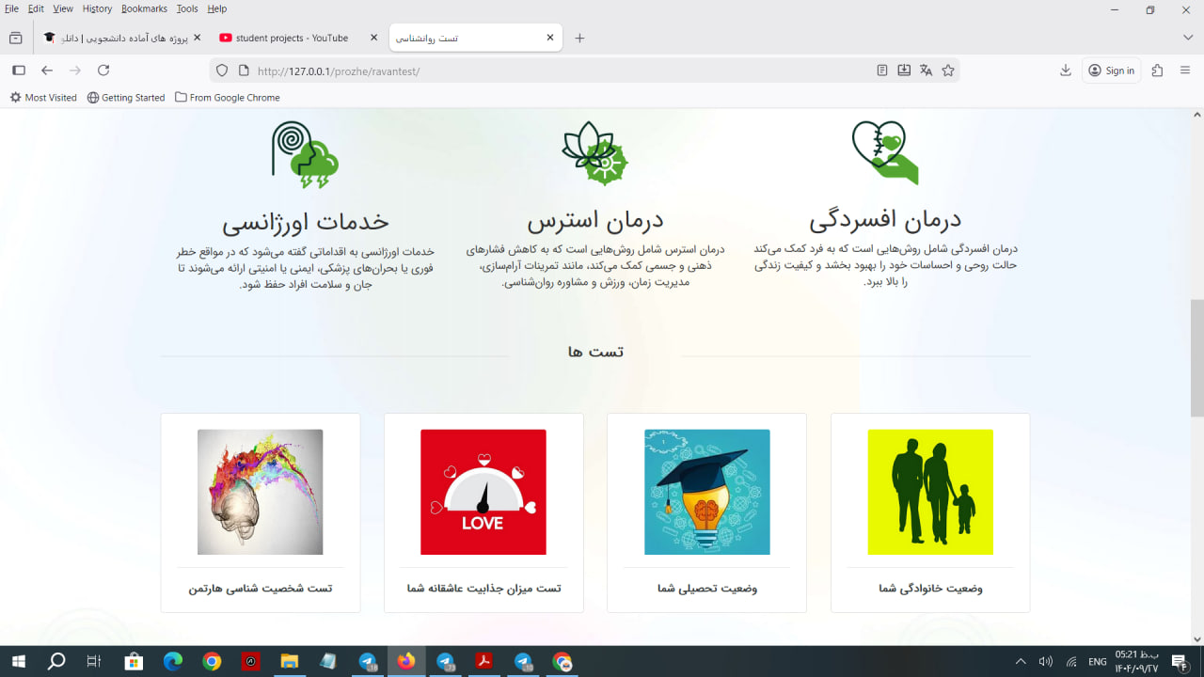The image size is (1204, 677).
Task: Show hidden system tray icons
Action: click(1021, 662)
